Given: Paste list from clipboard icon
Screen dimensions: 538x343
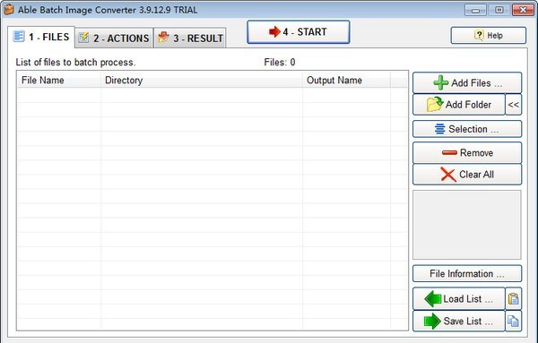Looking at the screenshot, I should pyautogui.click(x=513, y=298).
